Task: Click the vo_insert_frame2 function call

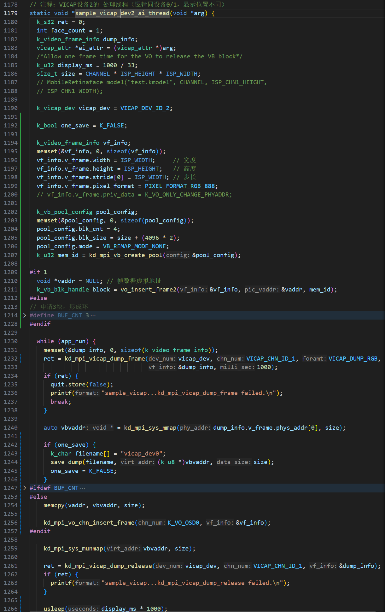Action: (x=148, y=290)
